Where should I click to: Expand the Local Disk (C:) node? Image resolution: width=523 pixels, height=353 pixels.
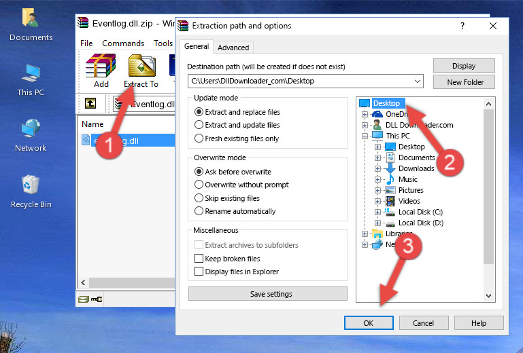pyautogui.click(x=377, y=212)
